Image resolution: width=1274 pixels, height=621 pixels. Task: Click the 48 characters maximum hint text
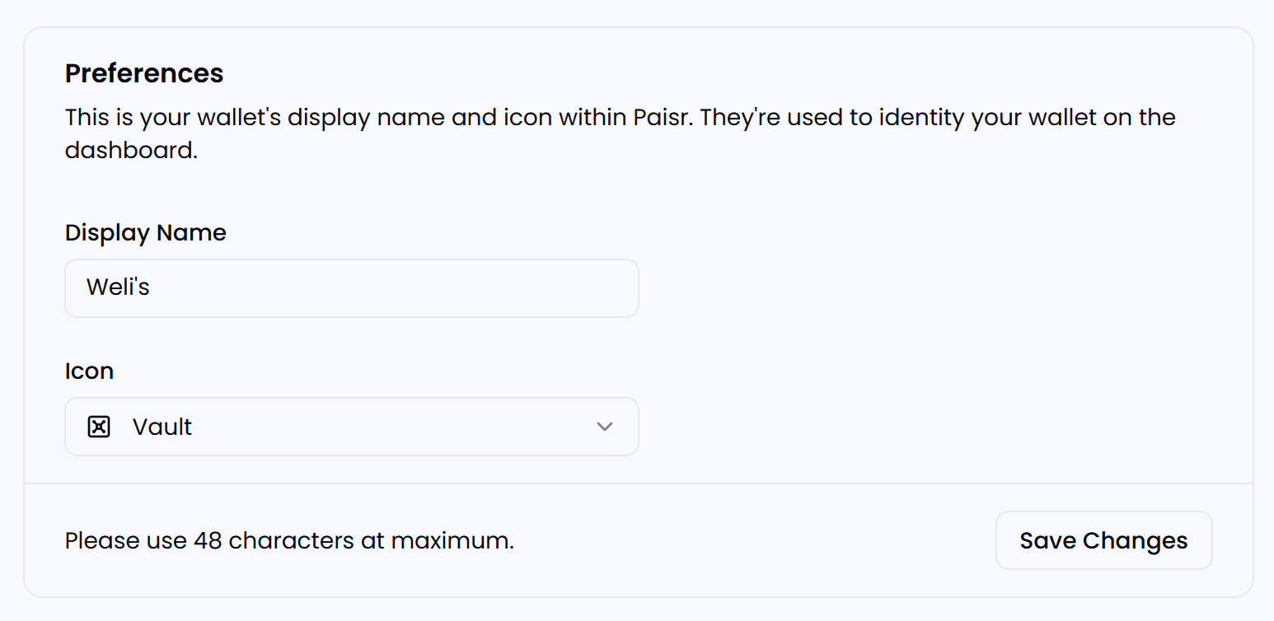click(289, 540)
